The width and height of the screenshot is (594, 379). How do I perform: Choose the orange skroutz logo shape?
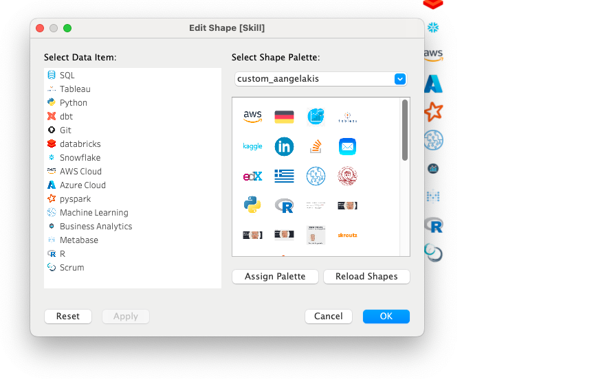347,235
